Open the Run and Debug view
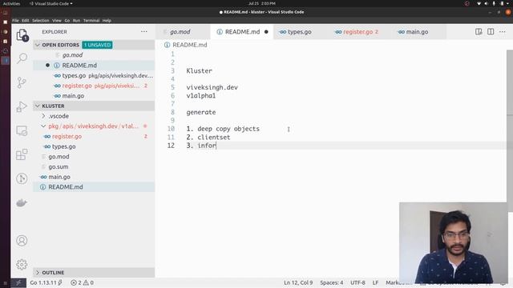The image size is (513, 288). point(22,106)
